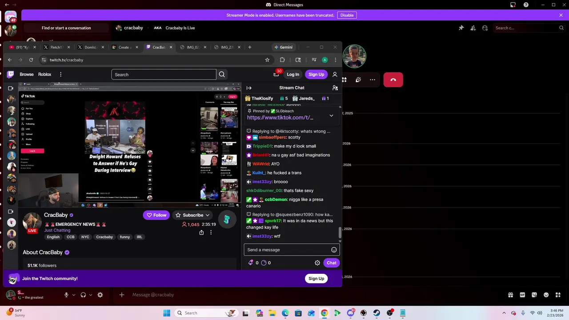Bookmark this page with the star icon
The width and height of the screenshot is (569, 320).
pos(267,60)
